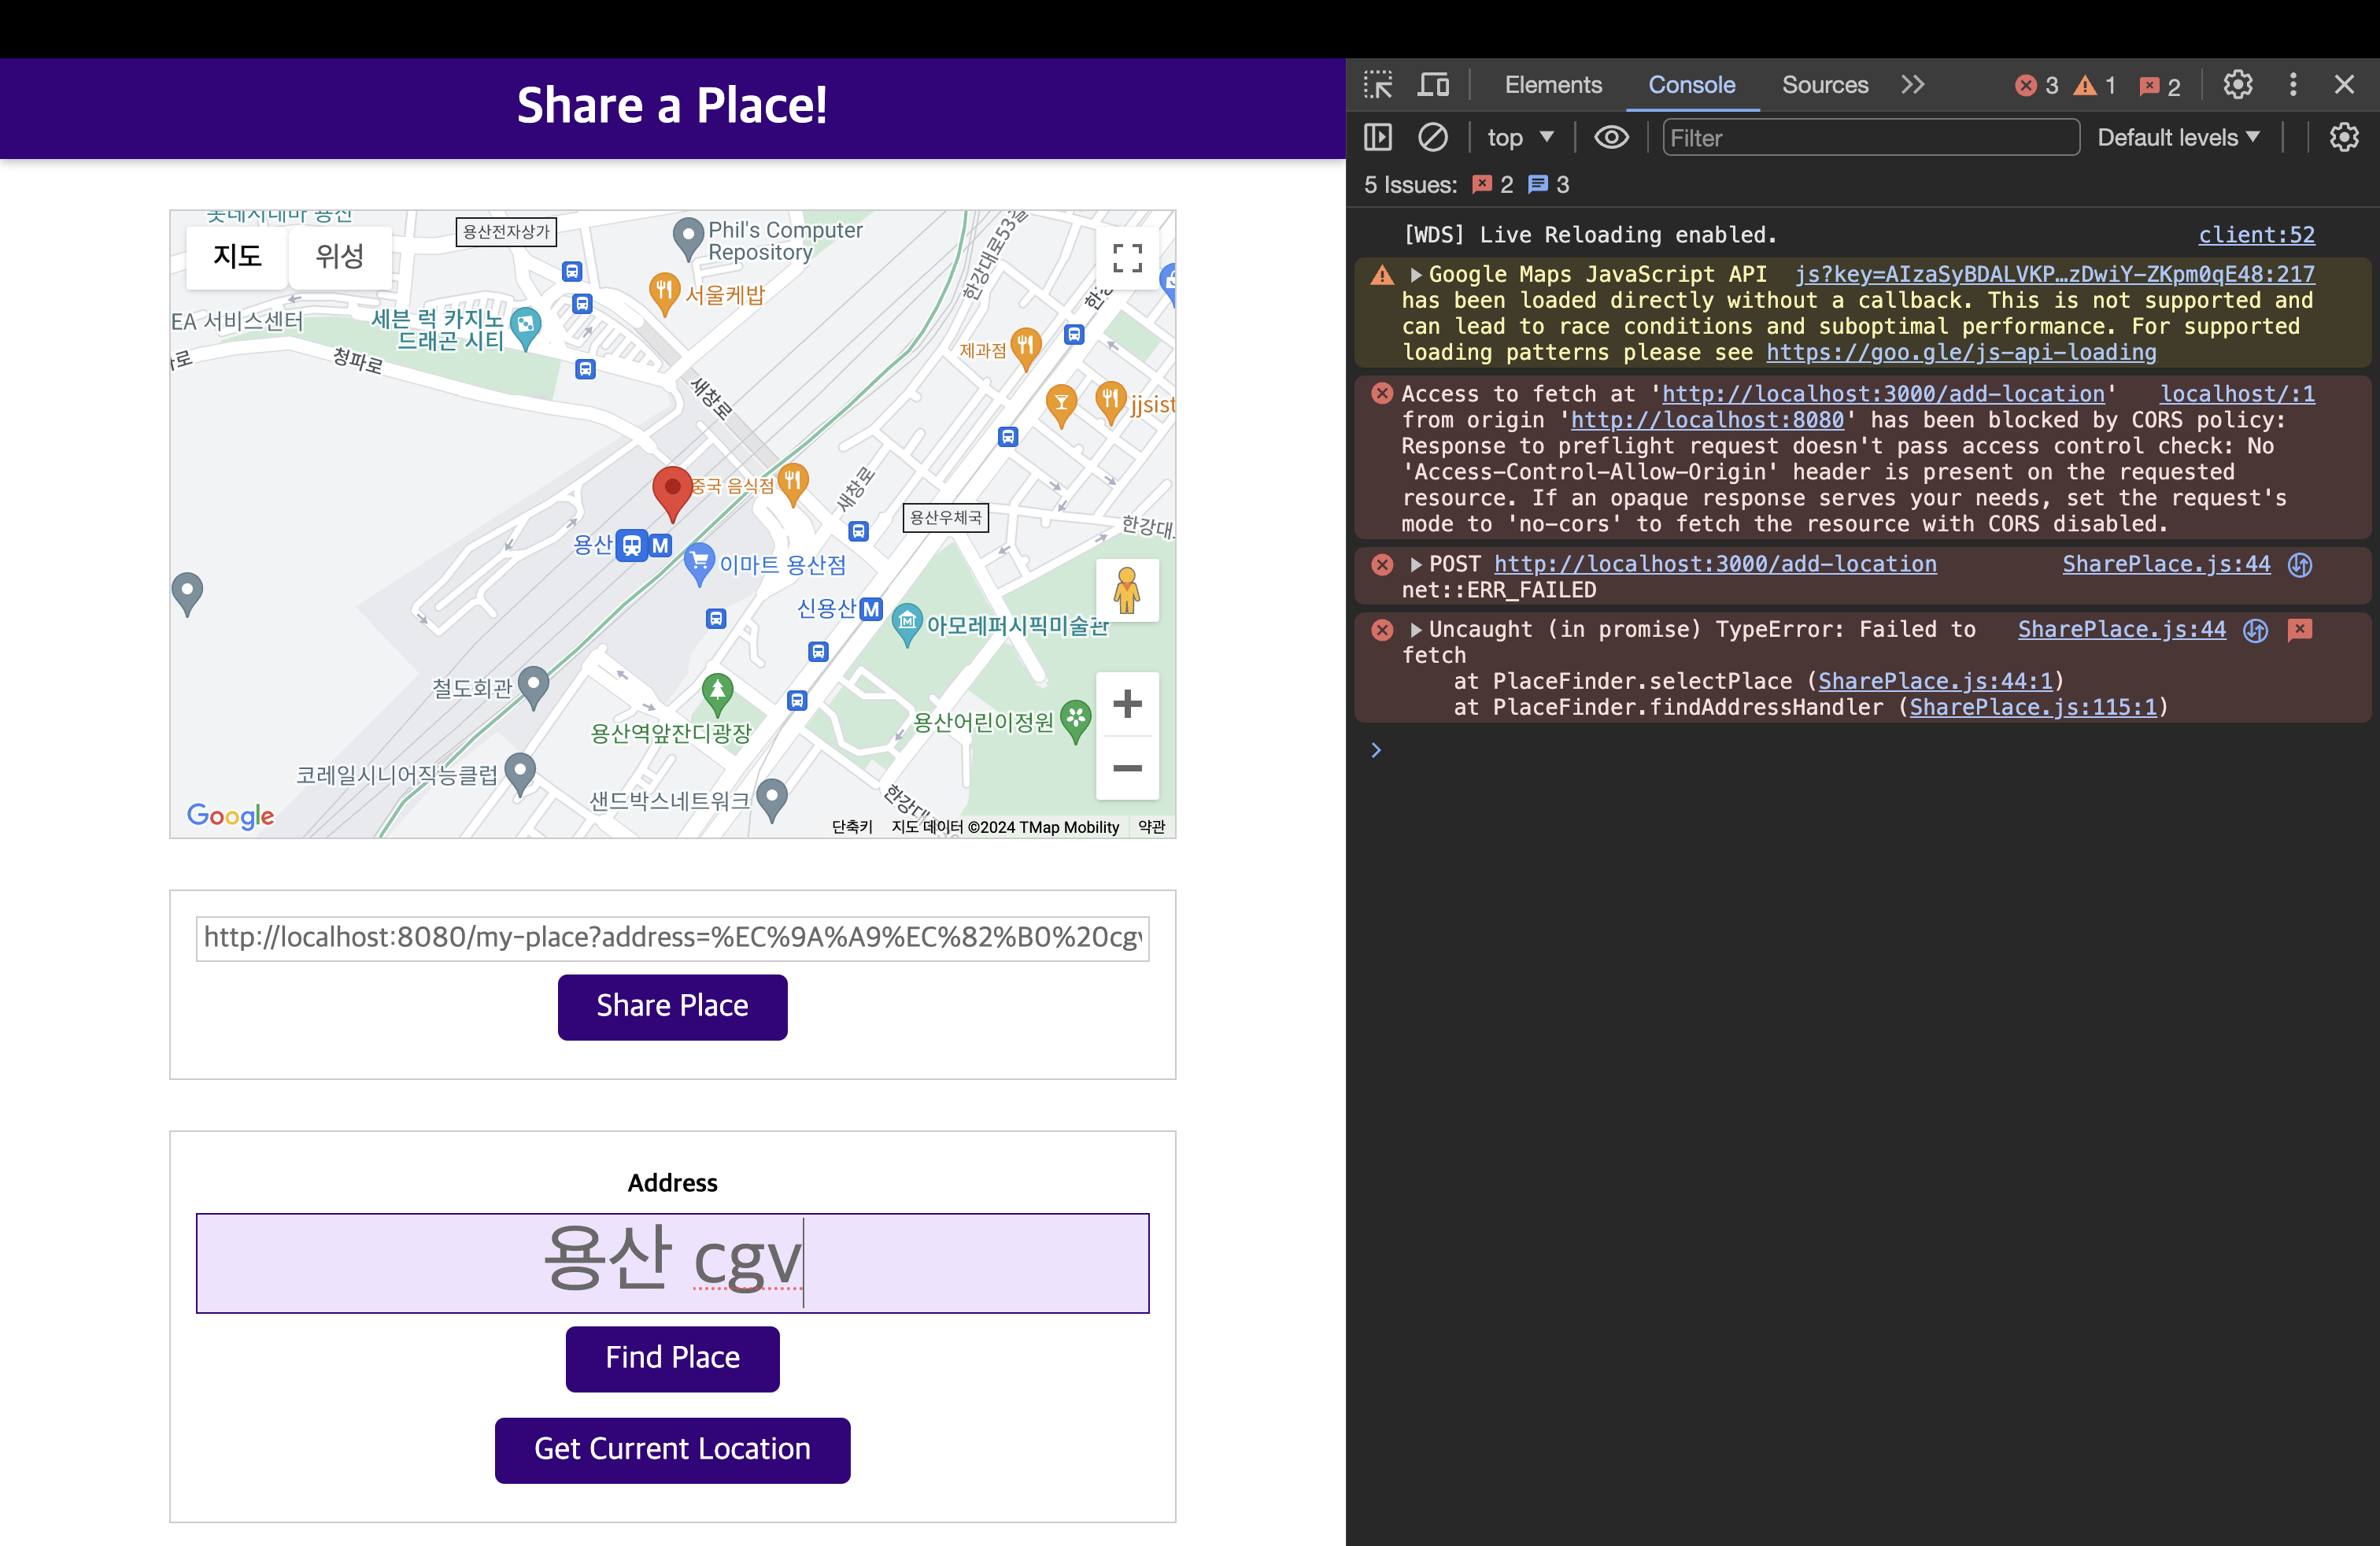Click the live expression eye icon
Viewport: 2380px width, 1546px height.
[x=1610, y=137]
